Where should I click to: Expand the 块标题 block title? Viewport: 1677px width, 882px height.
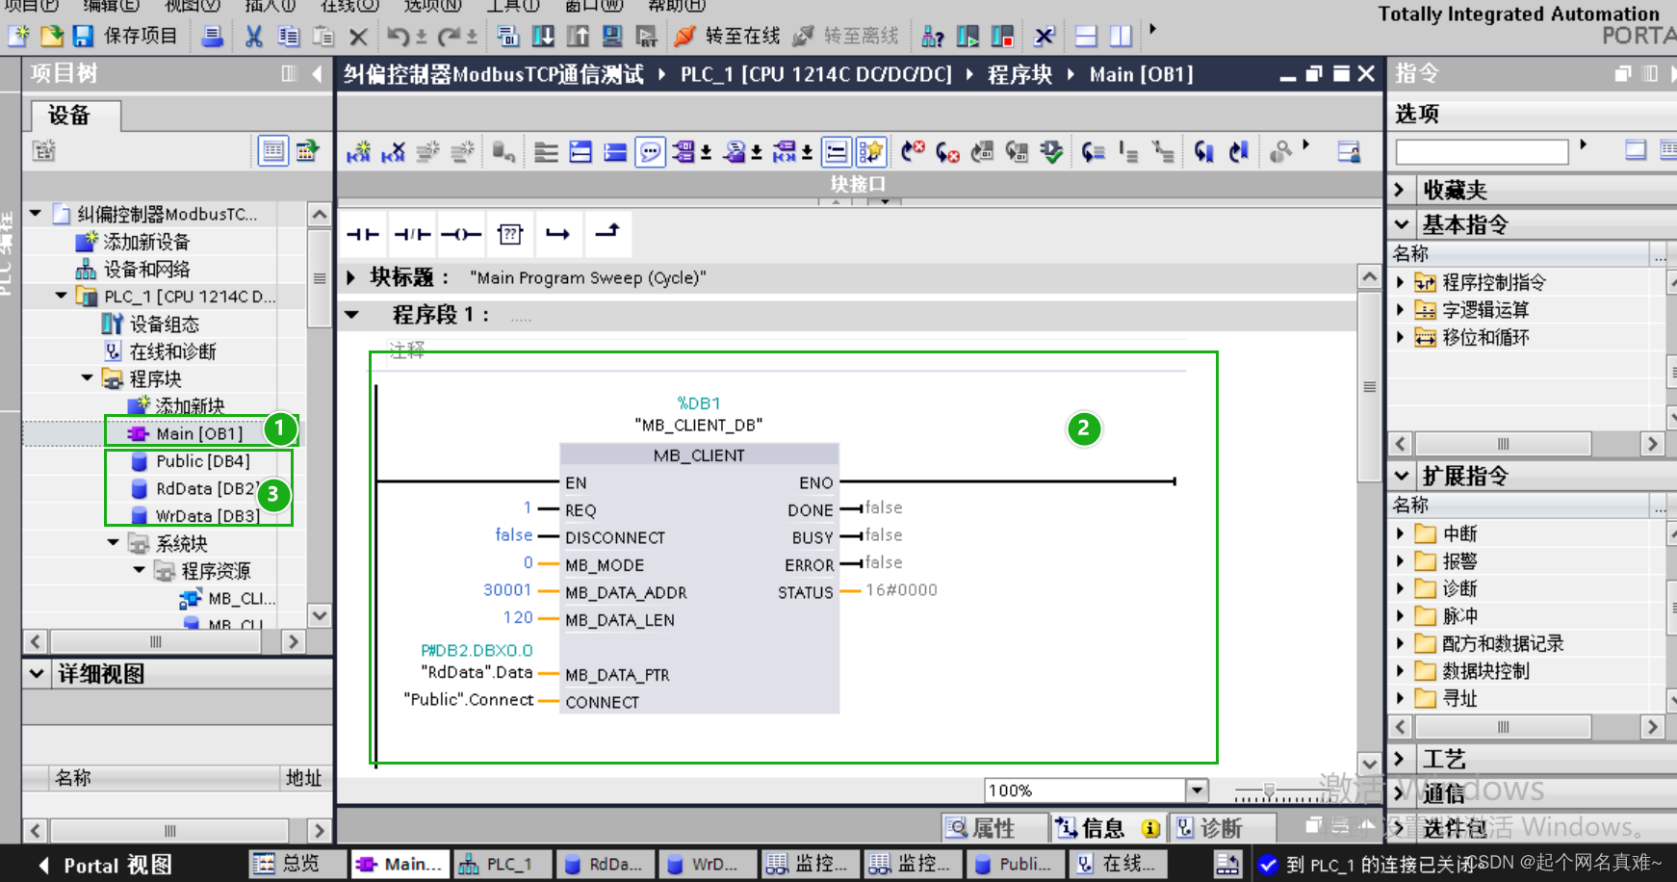pos(351,278)
